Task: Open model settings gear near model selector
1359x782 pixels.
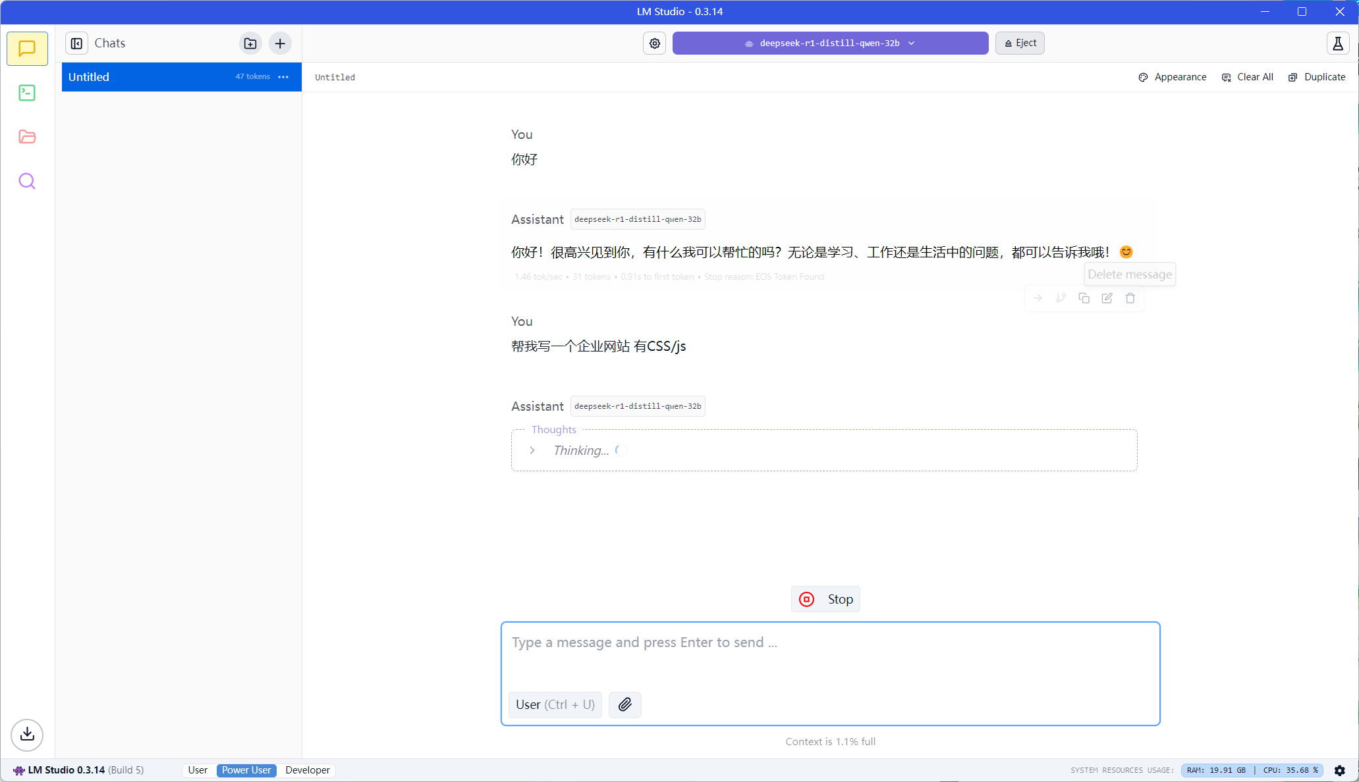Action: click(x=655, y=43)
